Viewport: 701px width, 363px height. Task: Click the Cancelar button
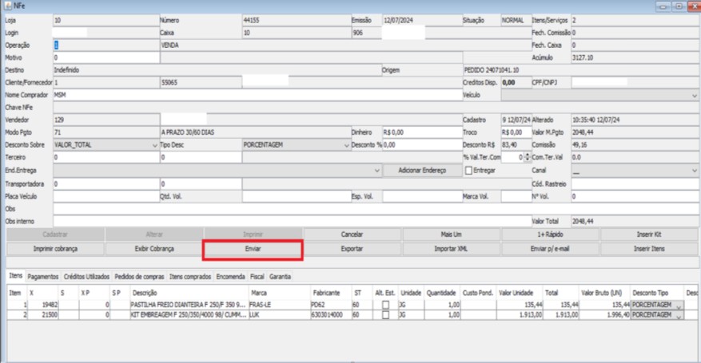(352, 234)
